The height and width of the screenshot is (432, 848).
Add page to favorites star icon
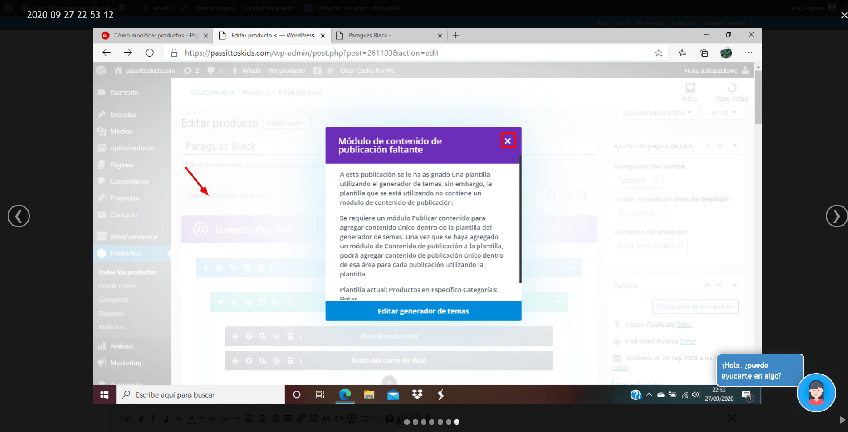[x=659, y=53]
